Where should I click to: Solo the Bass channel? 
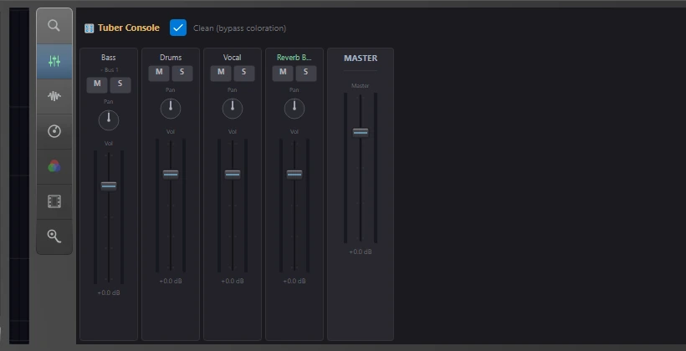(x=120, y=84)
